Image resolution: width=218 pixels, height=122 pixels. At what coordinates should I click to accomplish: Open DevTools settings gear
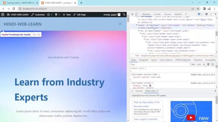(x=206, y=14)
